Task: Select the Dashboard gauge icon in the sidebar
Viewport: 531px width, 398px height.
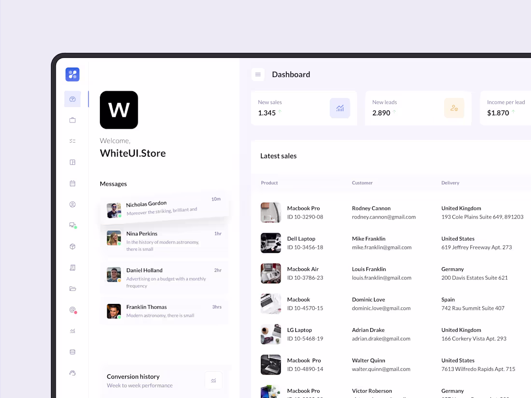Action: 72,99
